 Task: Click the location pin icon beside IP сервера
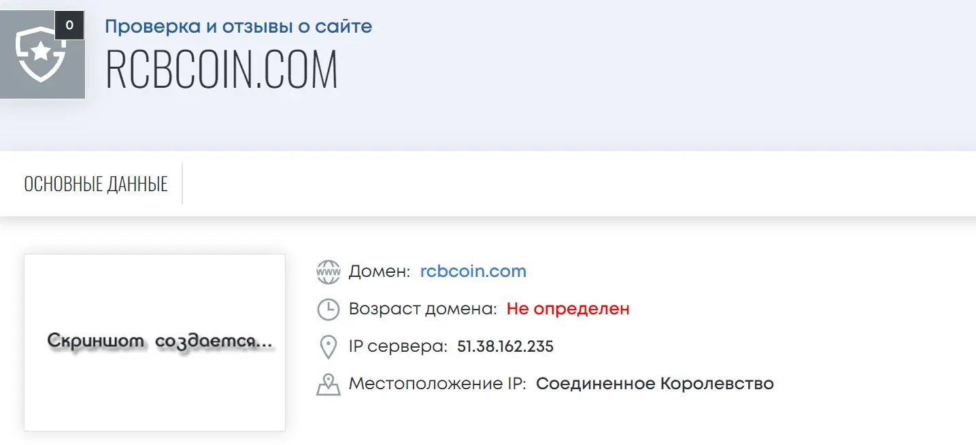coord(329,347)
